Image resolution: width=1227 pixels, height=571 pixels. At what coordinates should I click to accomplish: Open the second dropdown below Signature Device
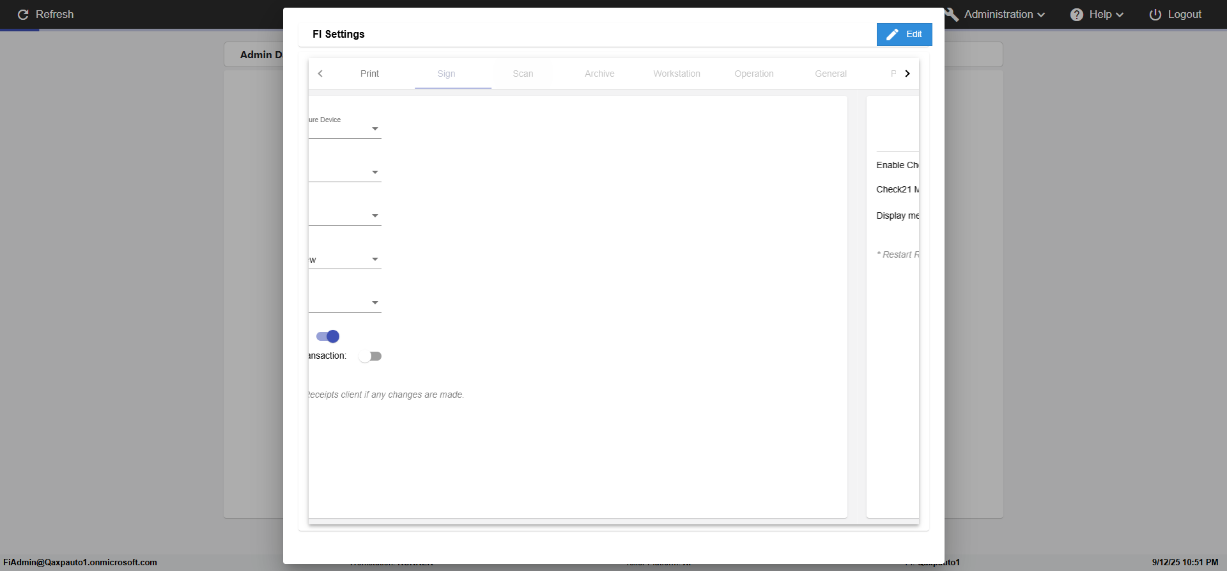pyautogui.click(x=345, y=172)
